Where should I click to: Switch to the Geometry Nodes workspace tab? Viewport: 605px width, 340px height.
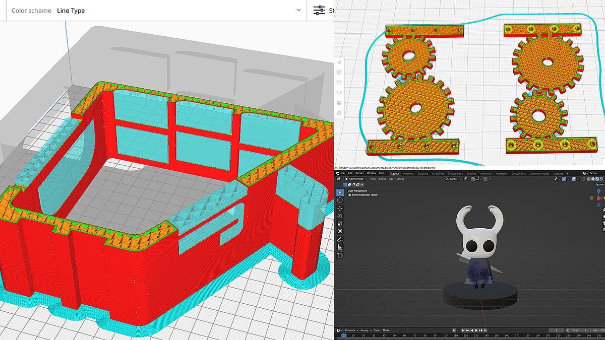[539, 173]
